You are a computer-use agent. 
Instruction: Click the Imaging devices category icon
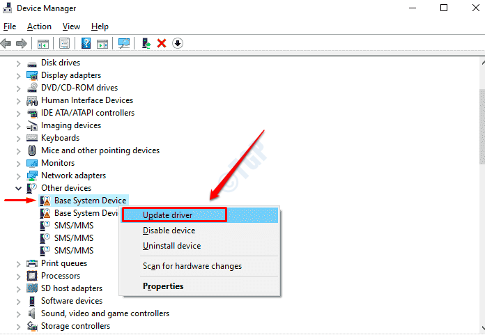click(x=32, y=125)
